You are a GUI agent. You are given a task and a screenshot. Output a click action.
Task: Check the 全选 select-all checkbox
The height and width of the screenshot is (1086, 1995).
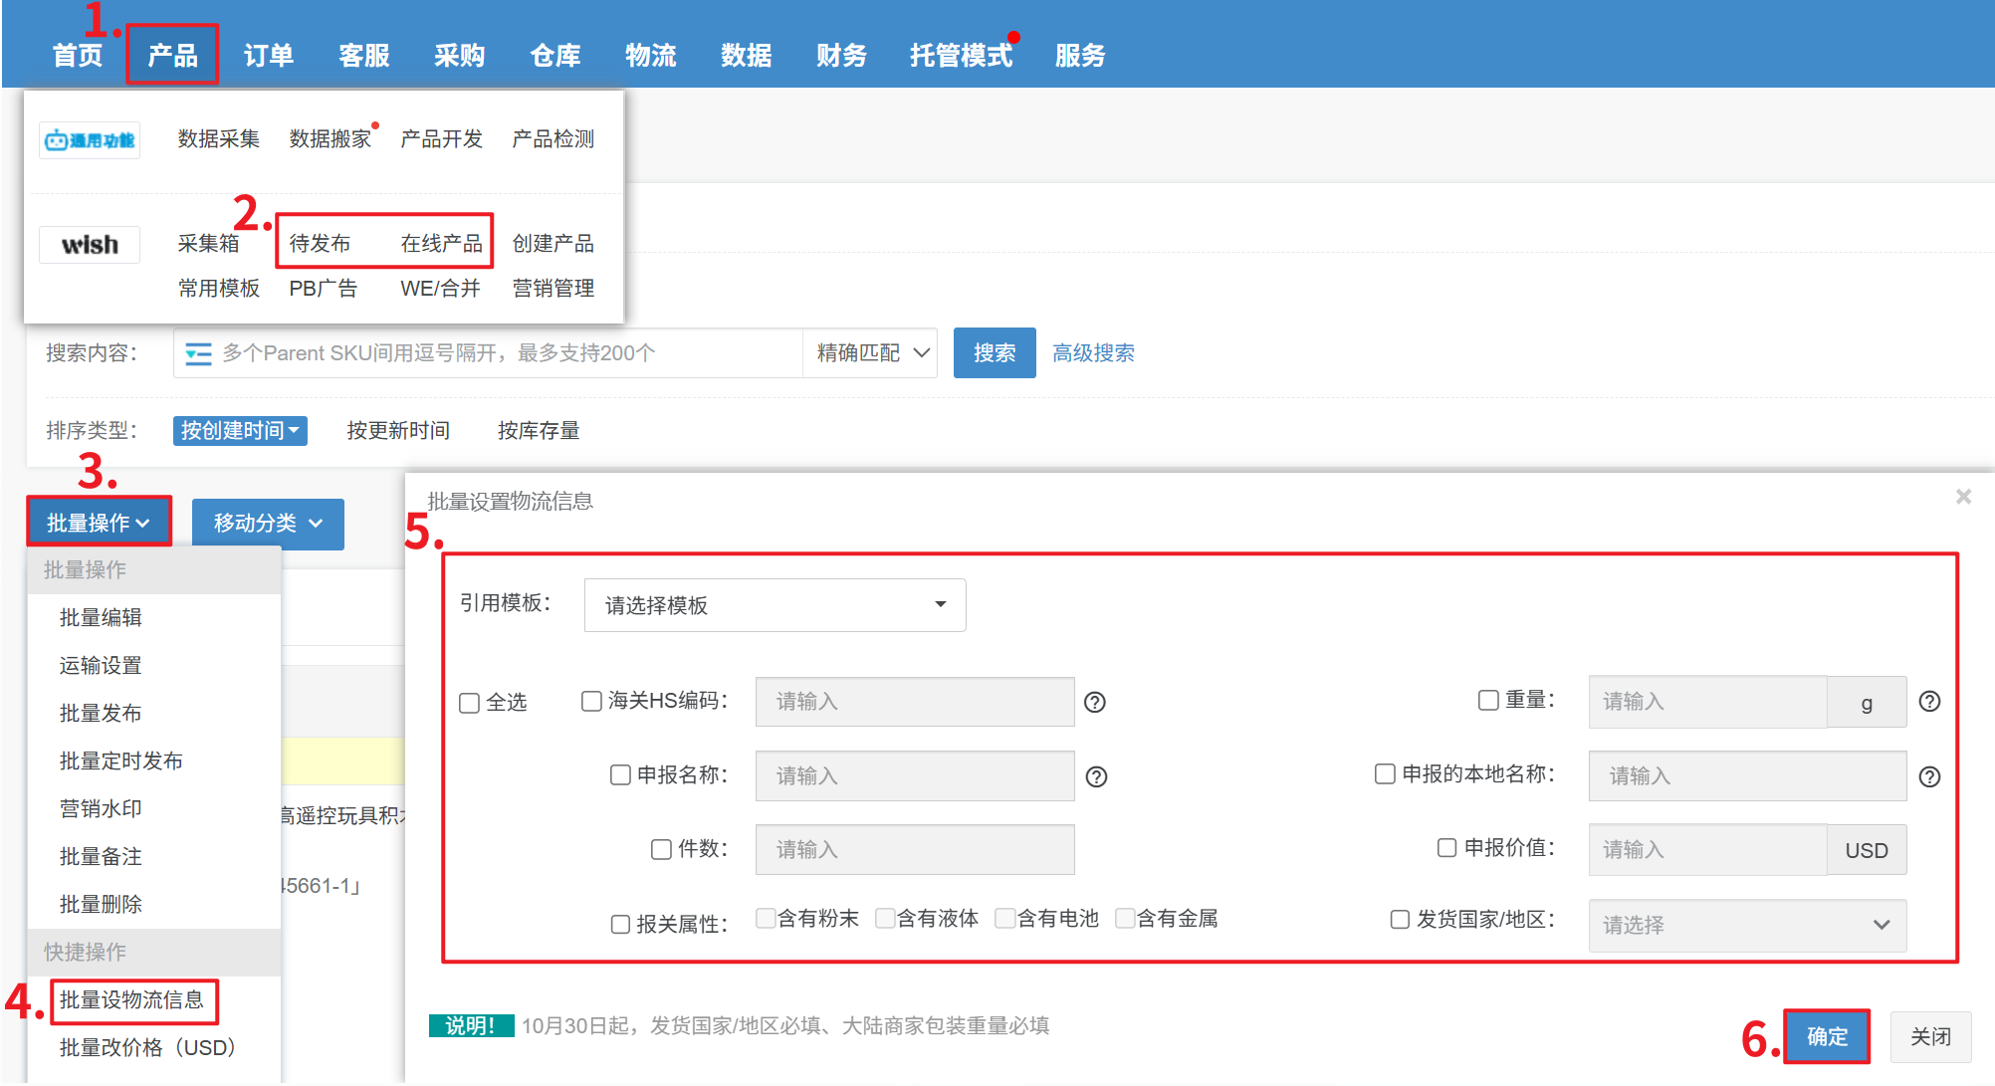pyautogui.click(x=469, y=704)
